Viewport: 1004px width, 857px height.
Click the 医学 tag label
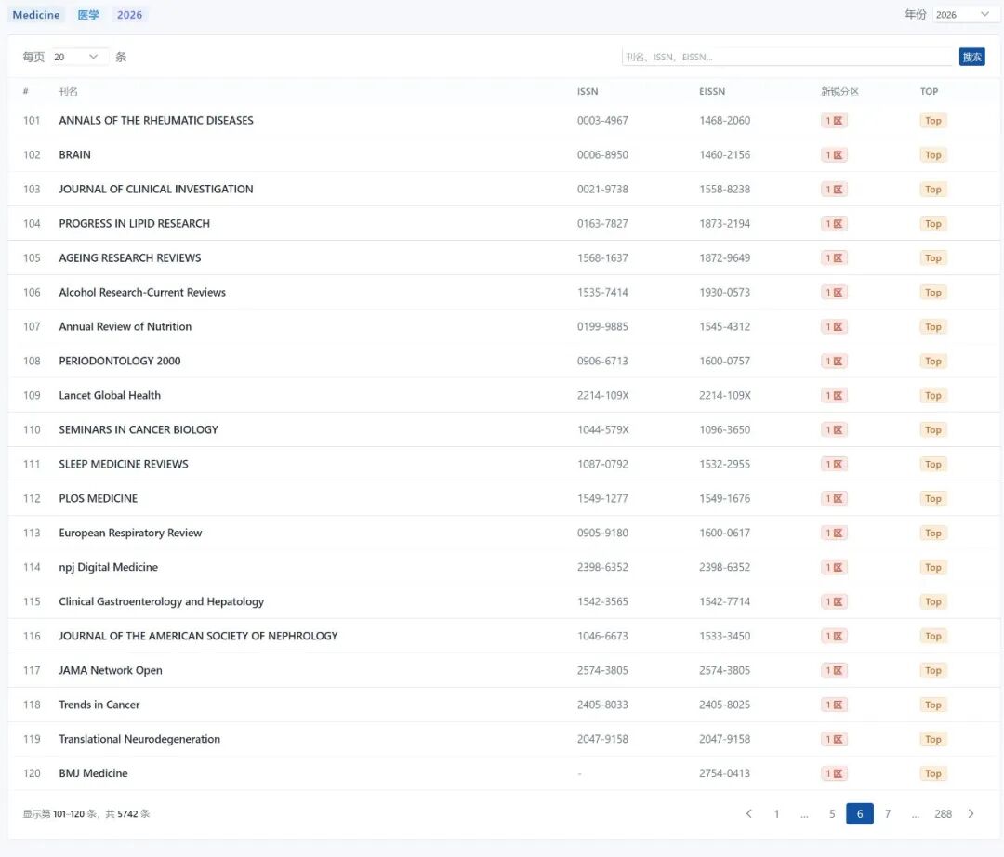tap(88, 15)
